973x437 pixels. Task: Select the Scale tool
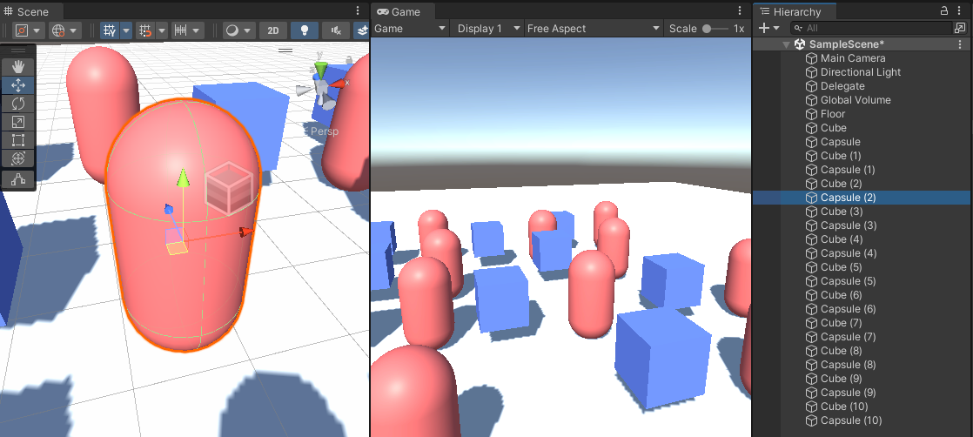point(18,122)
